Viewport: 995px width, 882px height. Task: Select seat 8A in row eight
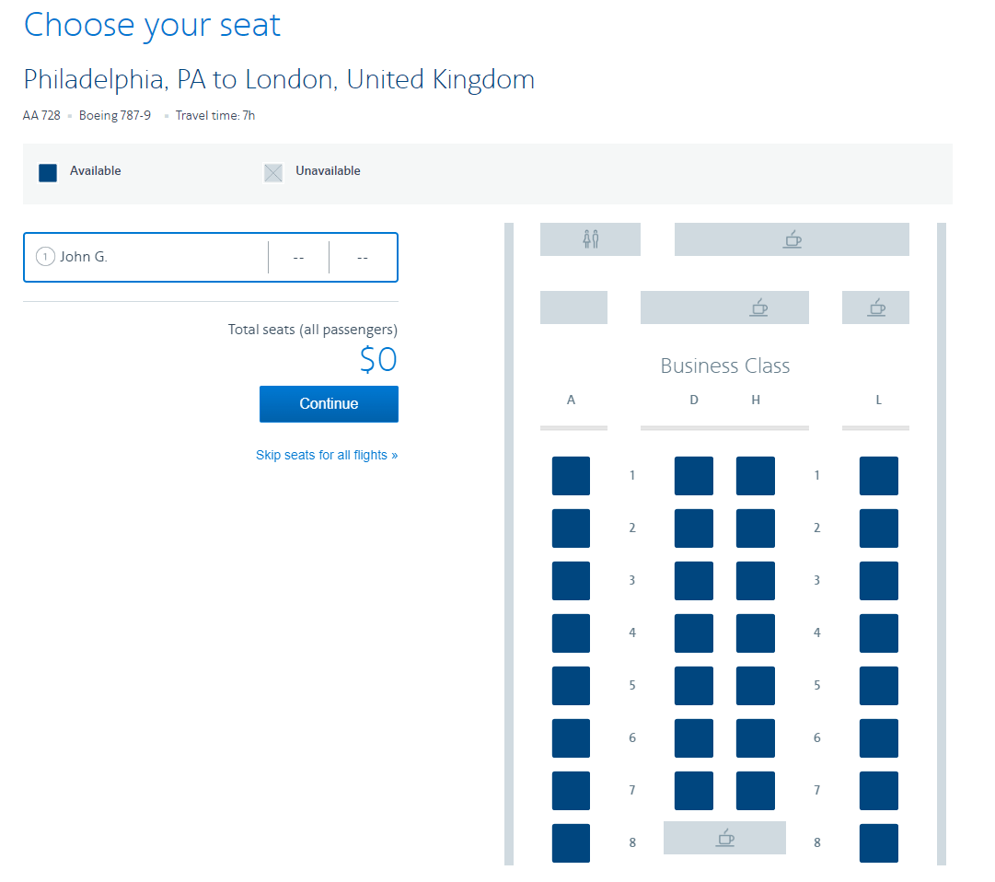coord(571,843)
